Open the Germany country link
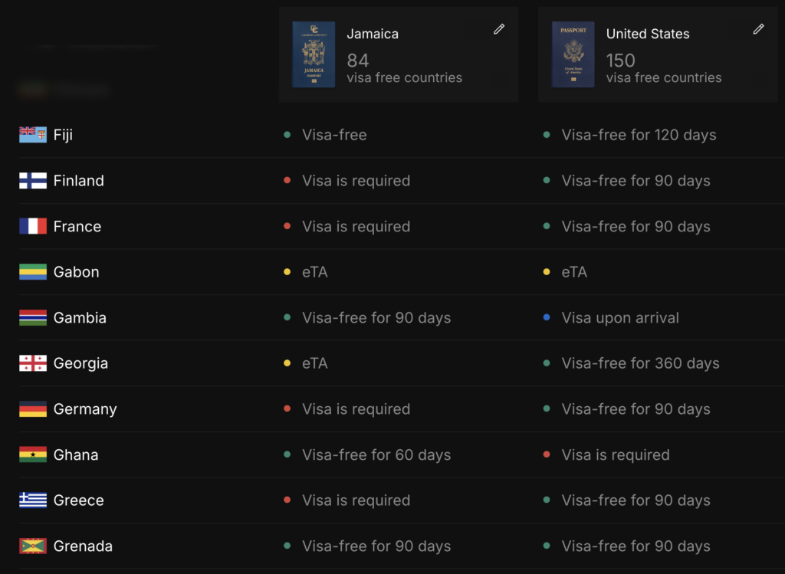Image resolution: width=785 pixels, height=574 pixels. [x=85, y=409]
